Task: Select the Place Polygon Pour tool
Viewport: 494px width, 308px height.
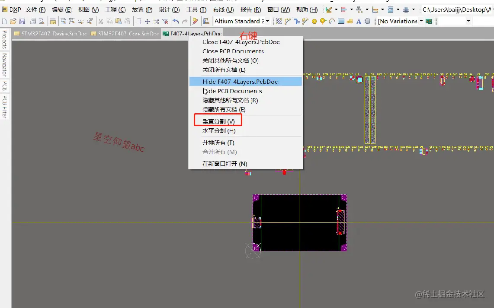Action: pyautogui.click(x=350, y=22)
